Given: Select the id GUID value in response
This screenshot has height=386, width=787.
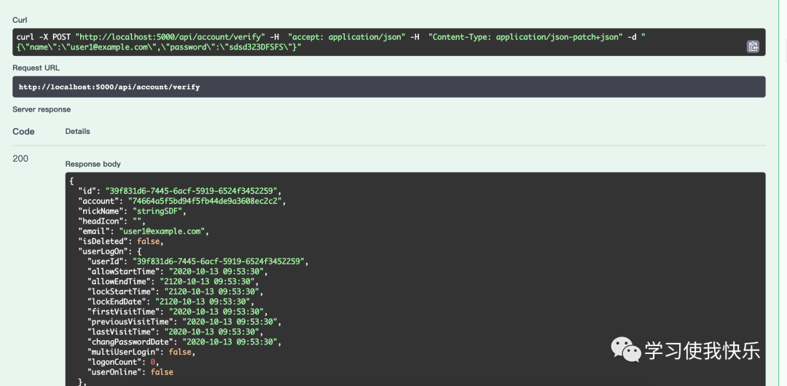Looking at the screenshot, I should [x=191, y=191].
